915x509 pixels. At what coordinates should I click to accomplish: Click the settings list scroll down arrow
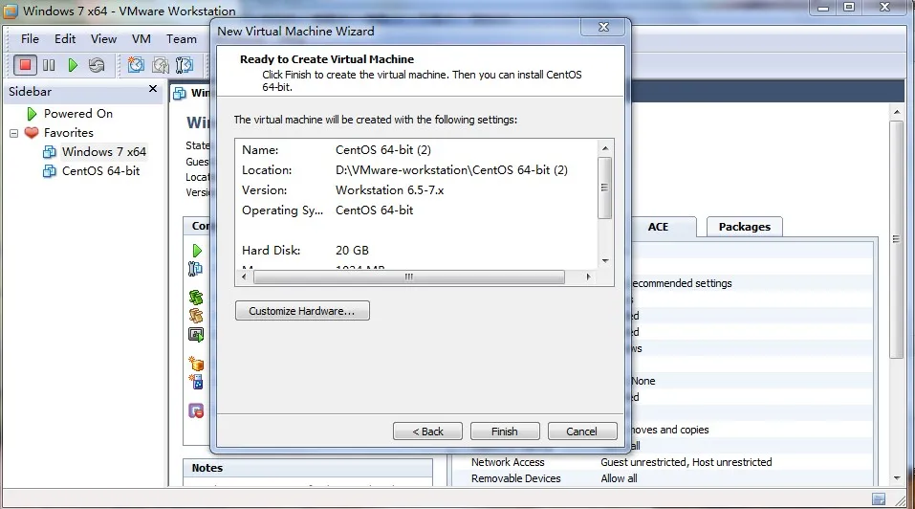[x=605, y=261]
